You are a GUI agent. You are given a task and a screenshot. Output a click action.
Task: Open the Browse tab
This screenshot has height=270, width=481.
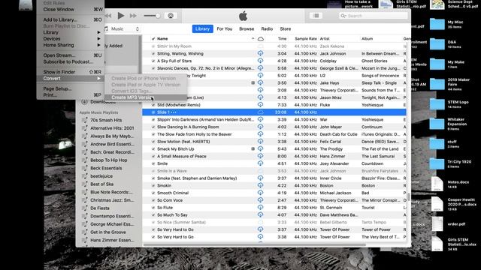[247, 28]
